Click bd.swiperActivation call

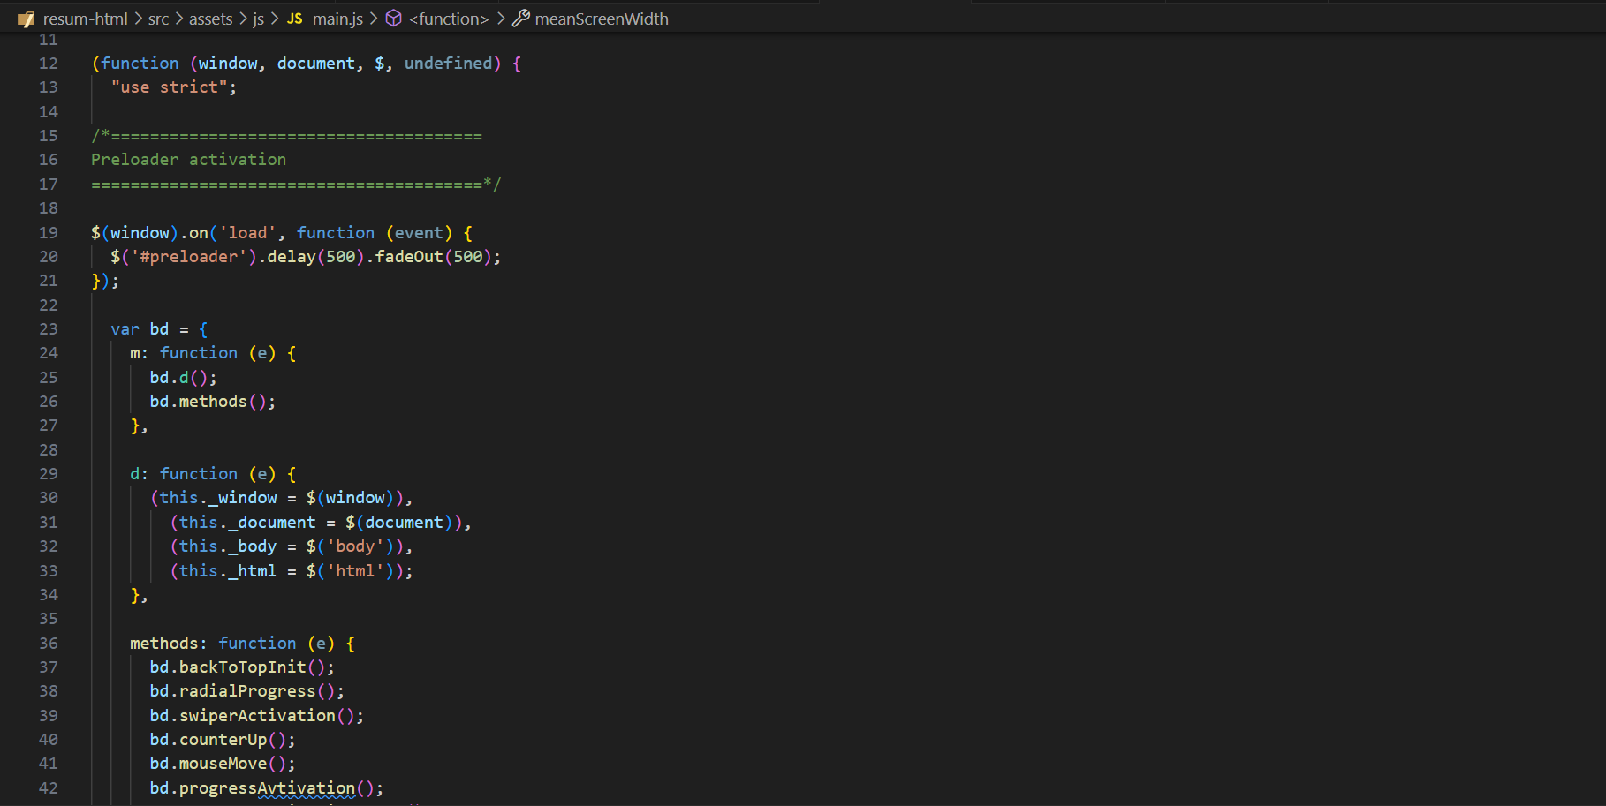[x=256, y=716]
